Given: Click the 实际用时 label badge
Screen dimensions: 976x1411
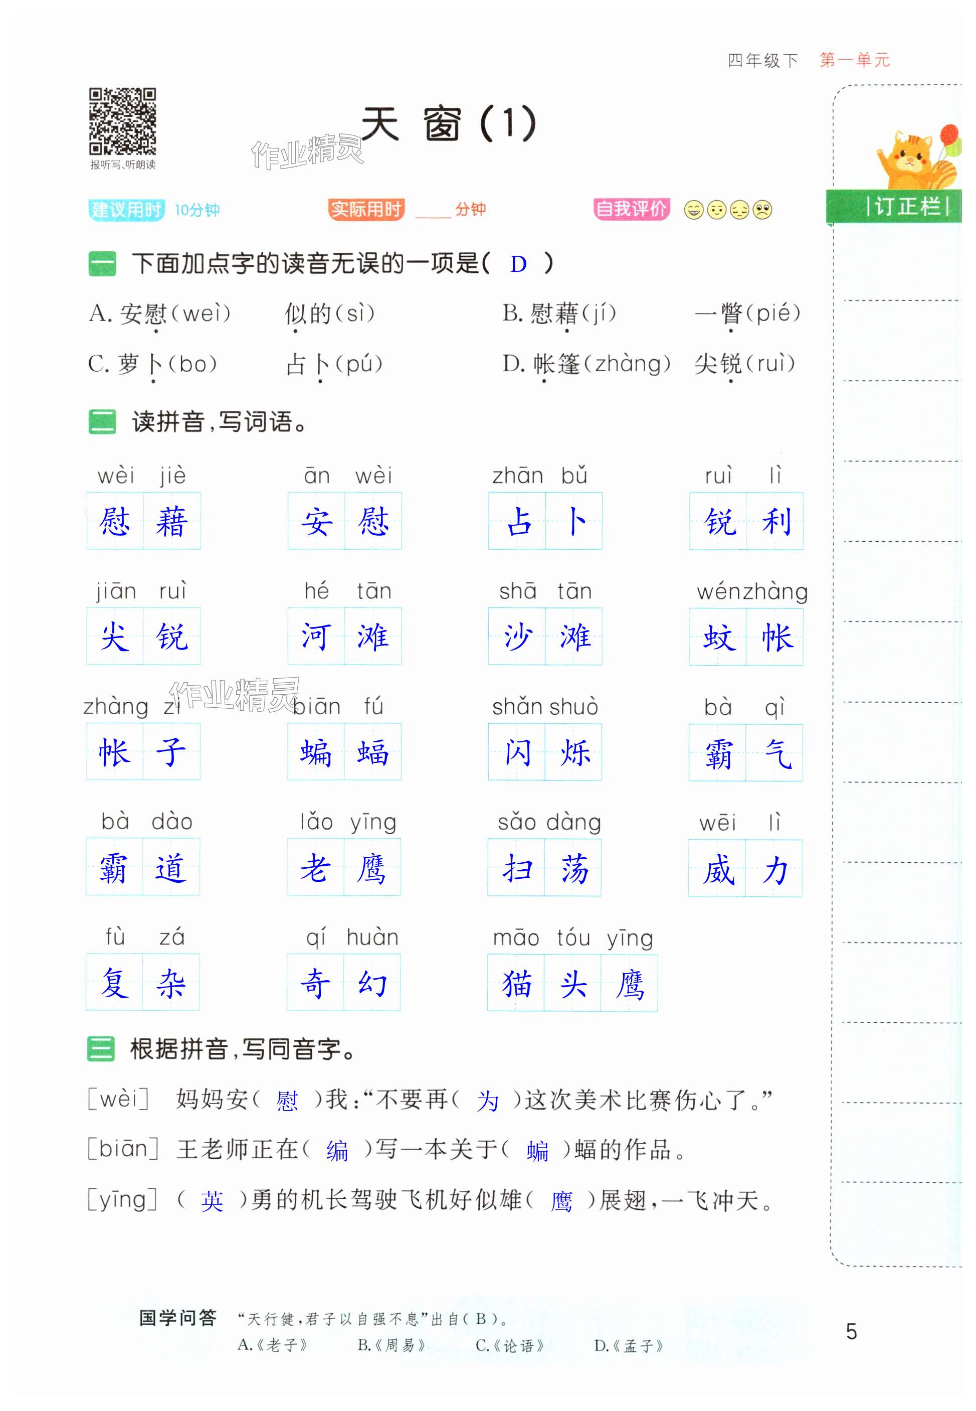Looking at the screenshot, I should 366,209.
